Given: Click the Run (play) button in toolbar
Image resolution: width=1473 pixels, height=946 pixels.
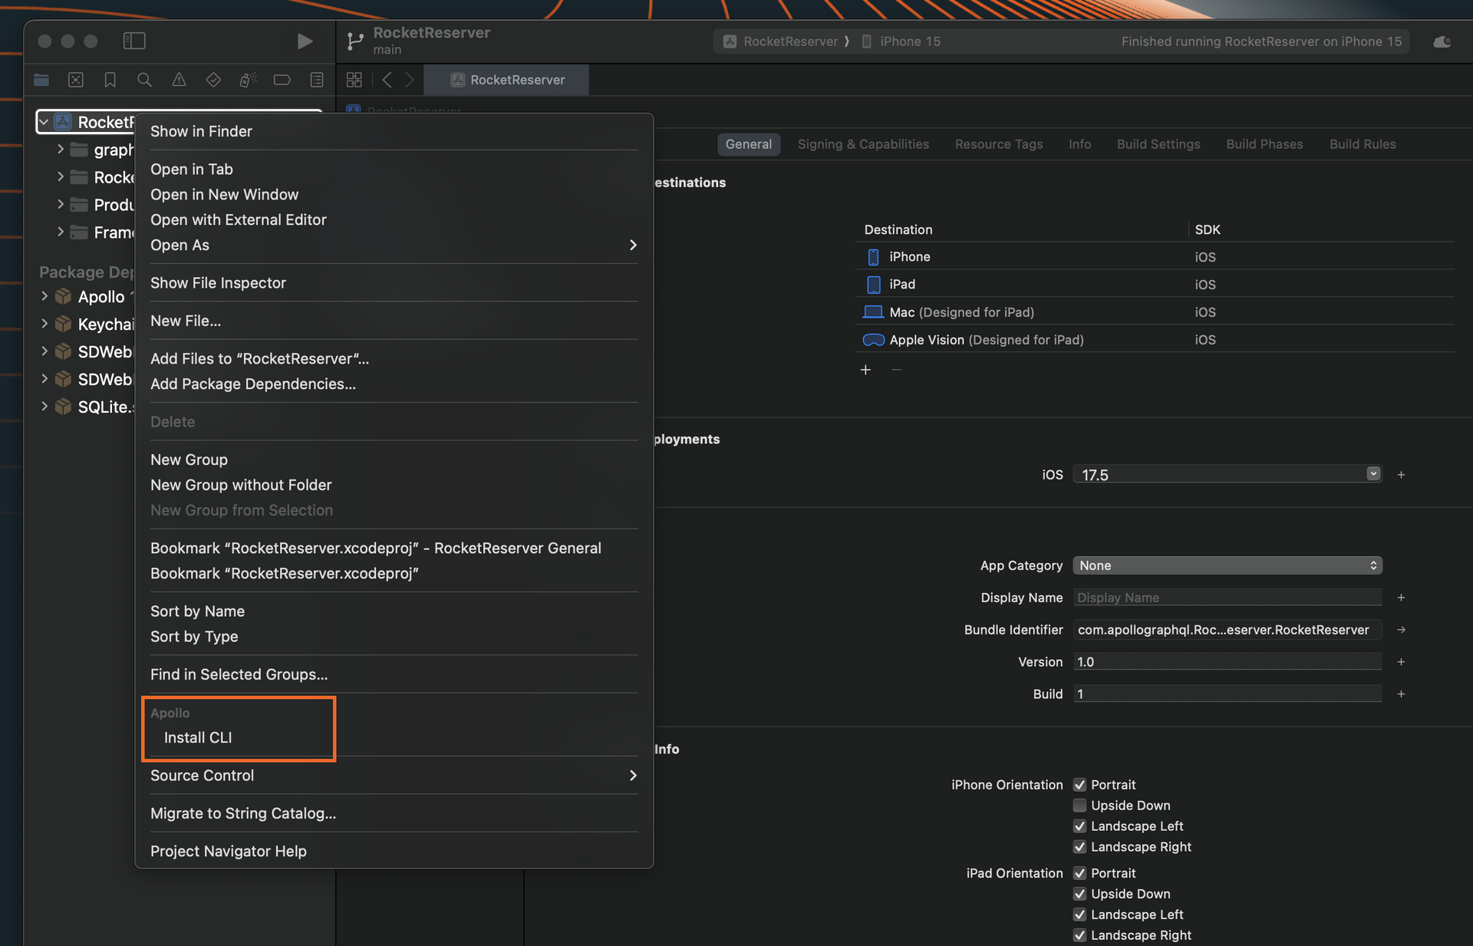Looking at the screenshot, I should click(x=305, y=41).
